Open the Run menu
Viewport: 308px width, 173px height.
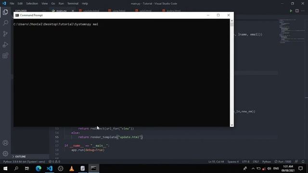tap(61, 3)
